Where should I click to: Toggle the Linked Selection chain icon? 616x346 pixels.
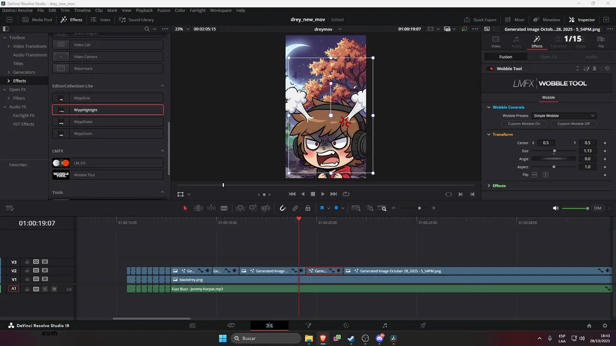(295, 208)
